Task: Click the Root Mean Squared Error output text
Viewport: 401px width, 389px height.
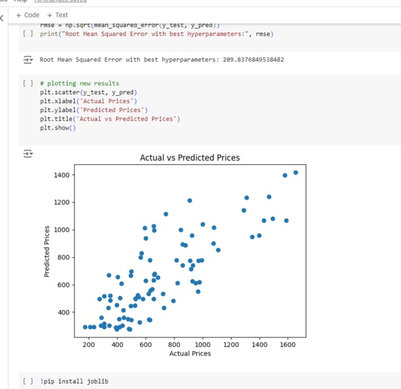Action: point(161,60)
